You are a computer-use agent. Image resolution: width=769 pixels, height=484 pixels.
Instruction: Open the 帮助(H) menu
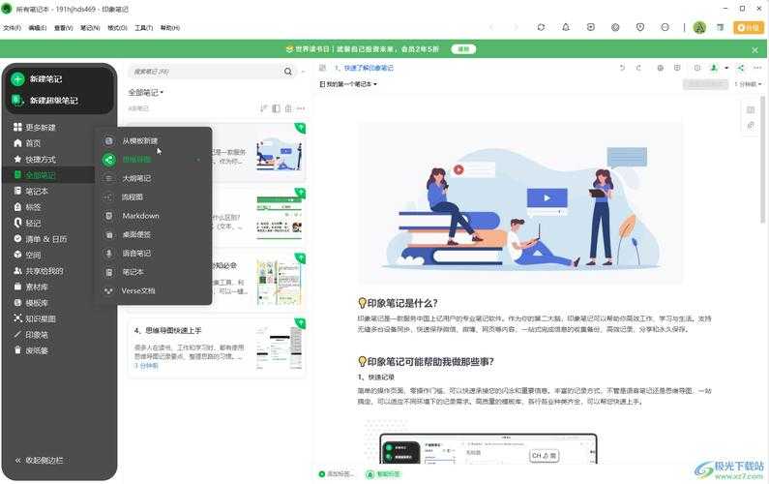169,28
